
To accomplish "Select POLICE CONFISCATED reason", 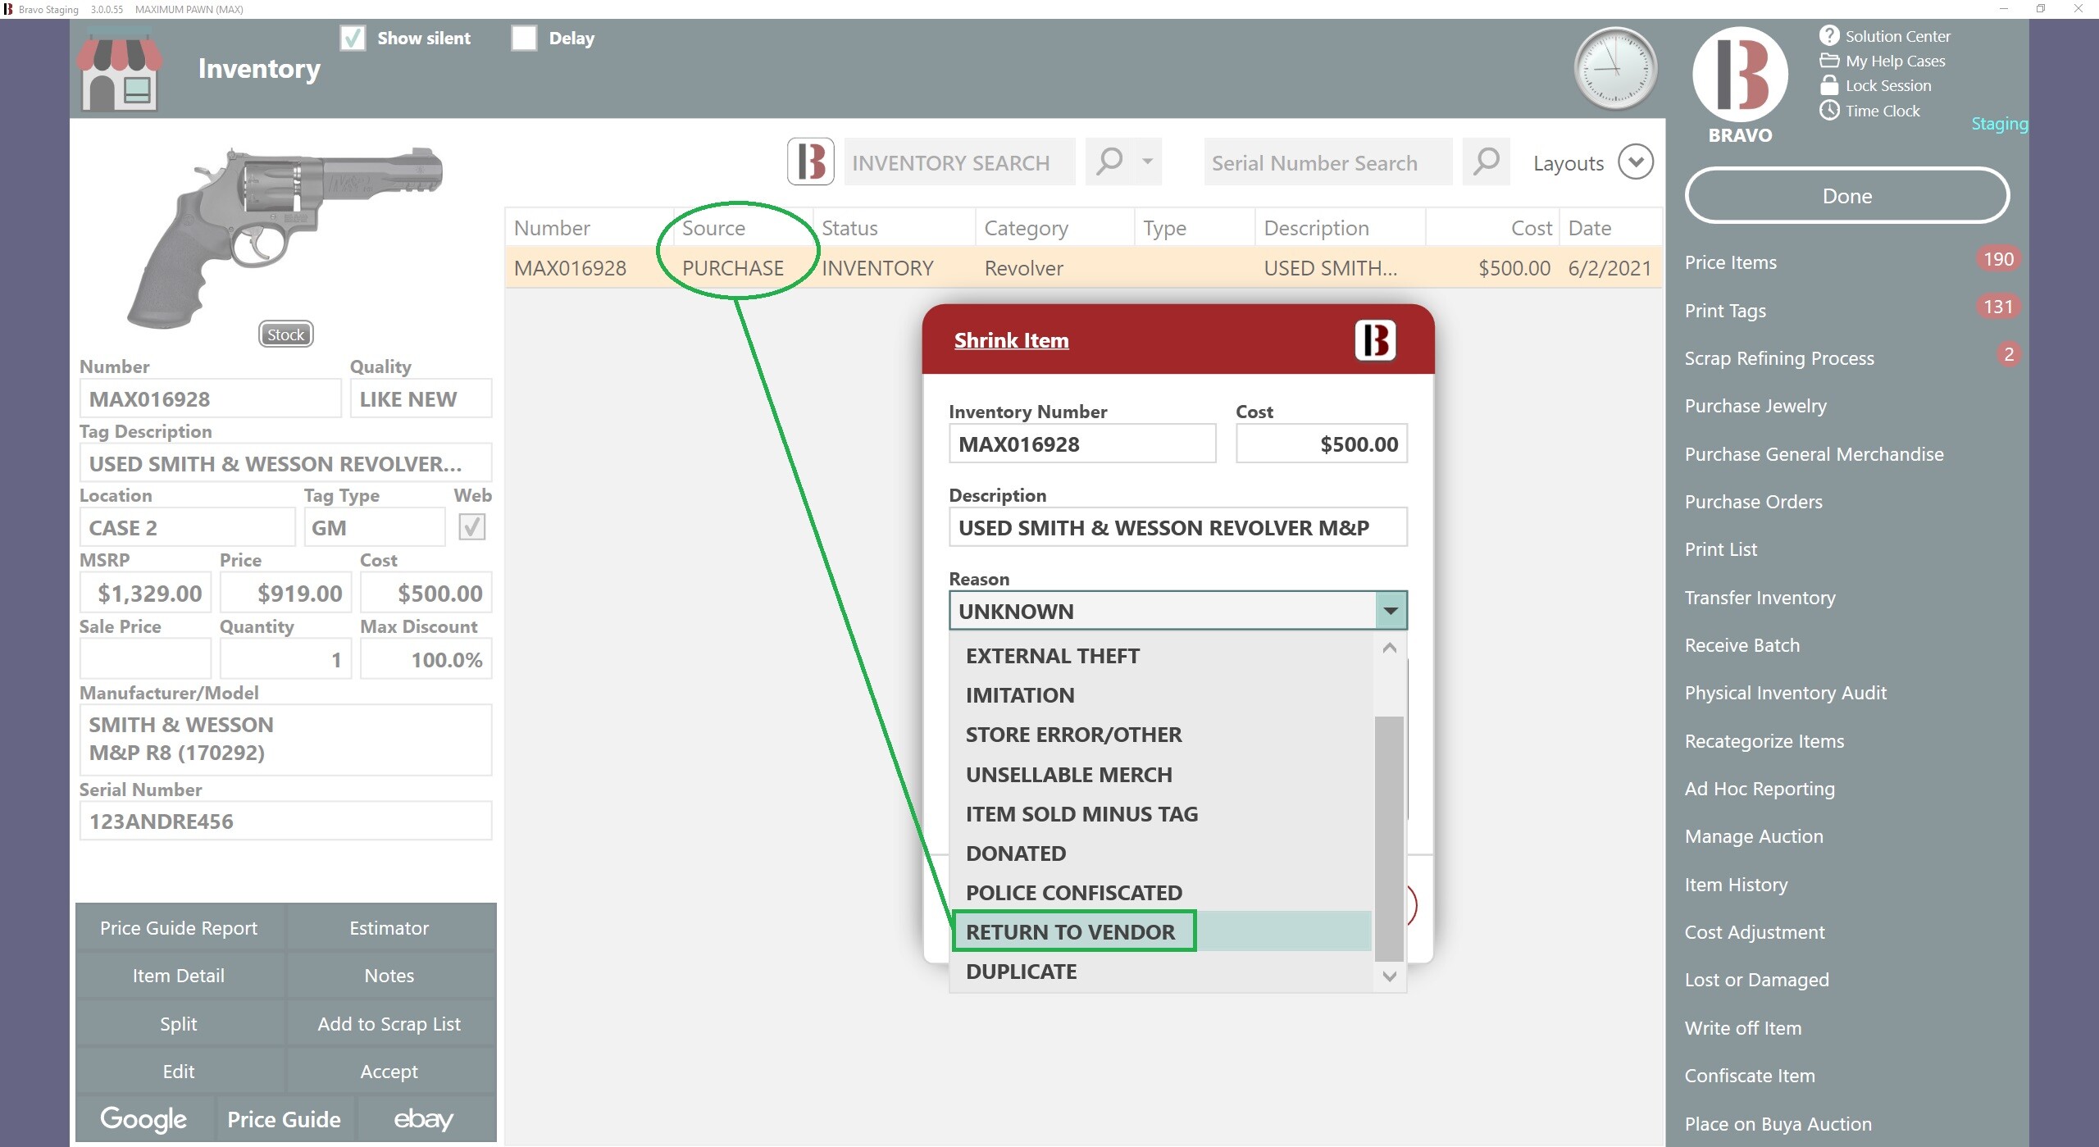I will (x=1160, y=893).
